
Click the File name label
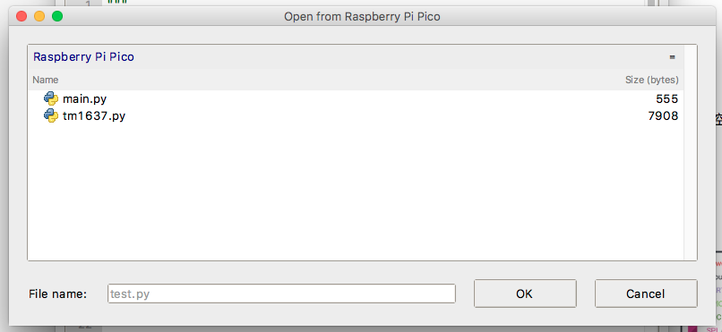57,294
